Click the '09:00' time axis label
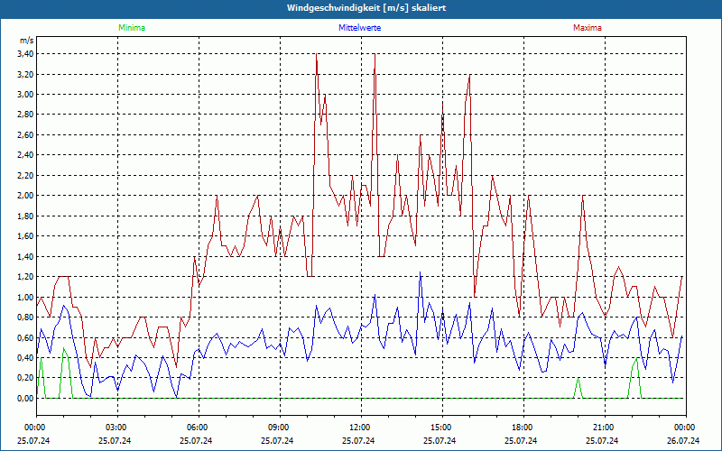722x451 pixels. (280, 428)
